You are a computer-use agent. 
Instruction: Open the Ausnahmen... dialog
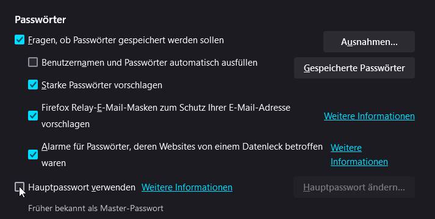pos(369,42)
